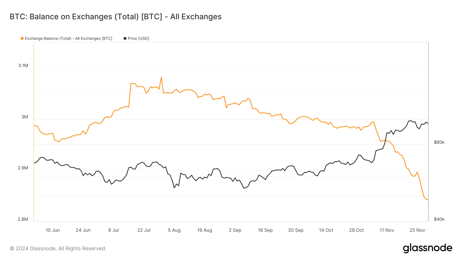Select the 2 Sep date label

[235, 230]
